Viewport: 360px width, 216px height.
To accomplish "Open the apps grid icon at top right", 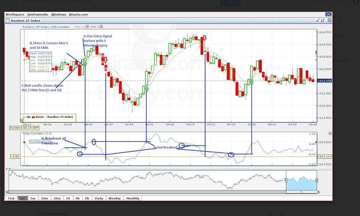I will (341, 2).
